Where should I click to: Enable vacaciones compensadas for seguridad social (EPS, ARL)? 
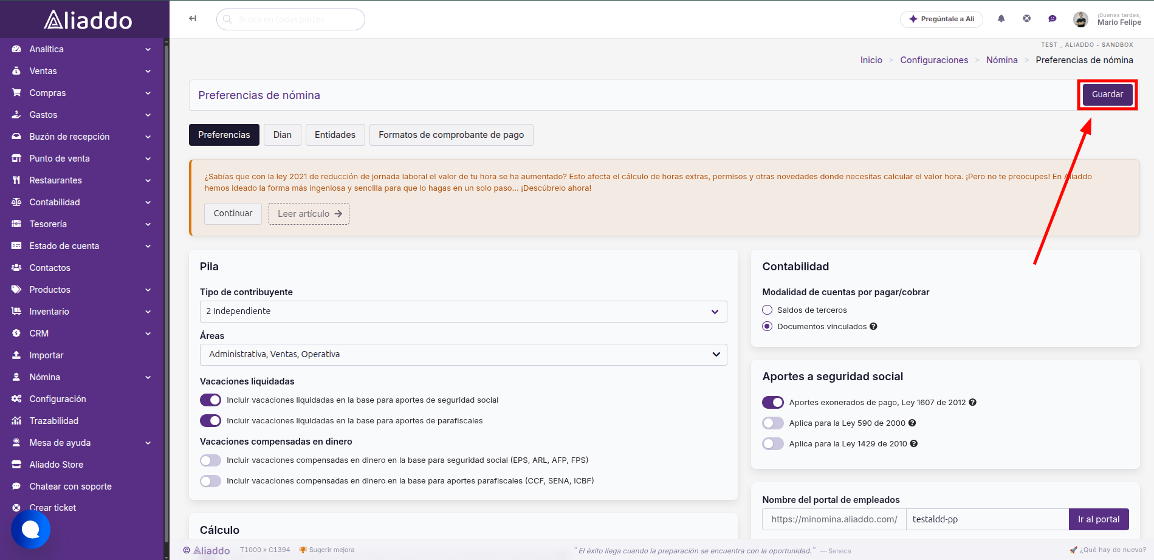(x=211, y=460)
